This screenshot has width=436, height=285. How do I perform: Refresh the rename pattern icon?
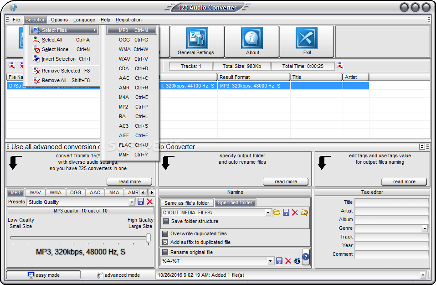[x=297, y=261]
